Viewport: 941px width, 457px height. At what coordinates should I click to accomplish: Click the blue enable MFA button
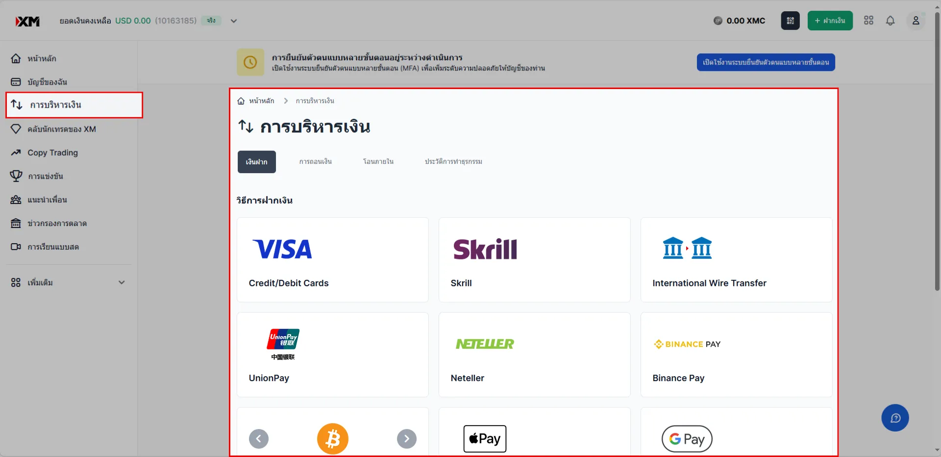766,62
